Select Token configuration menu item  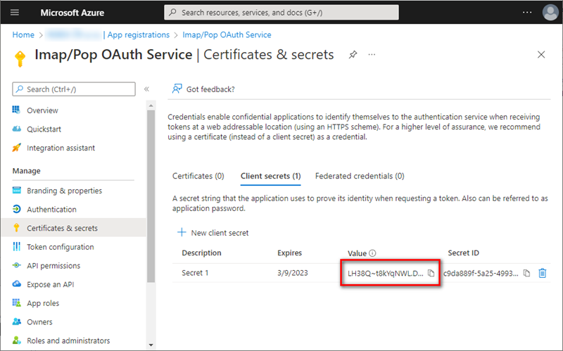point(60,247)
